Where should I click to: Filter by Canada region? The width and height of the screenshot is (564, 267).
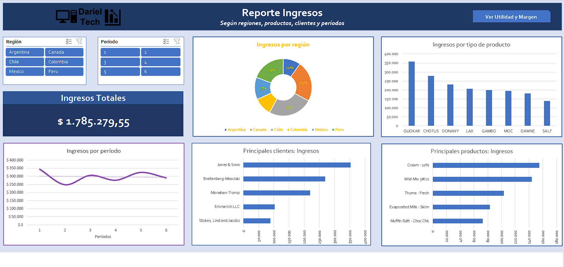[64, 52]
